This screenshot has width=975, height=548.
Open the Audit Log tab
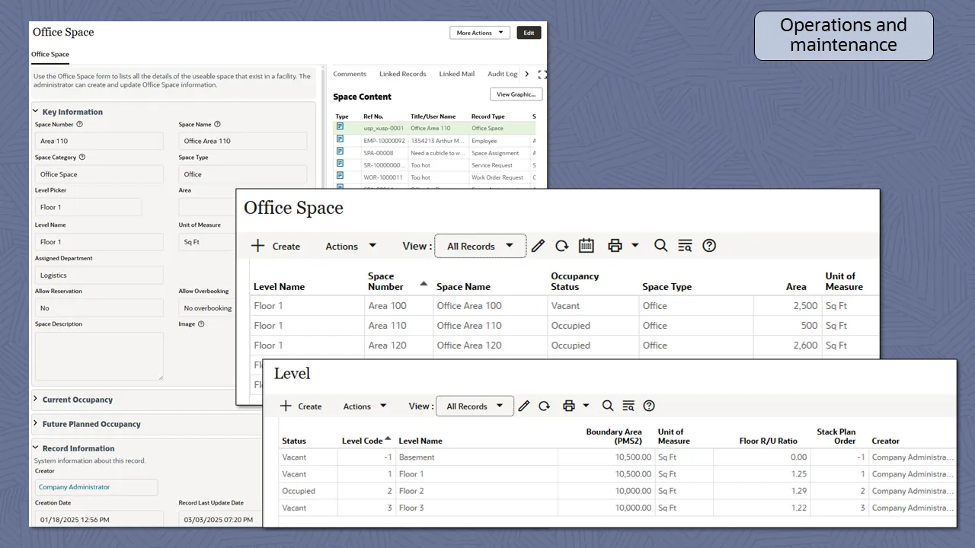[x=502, y=74]
